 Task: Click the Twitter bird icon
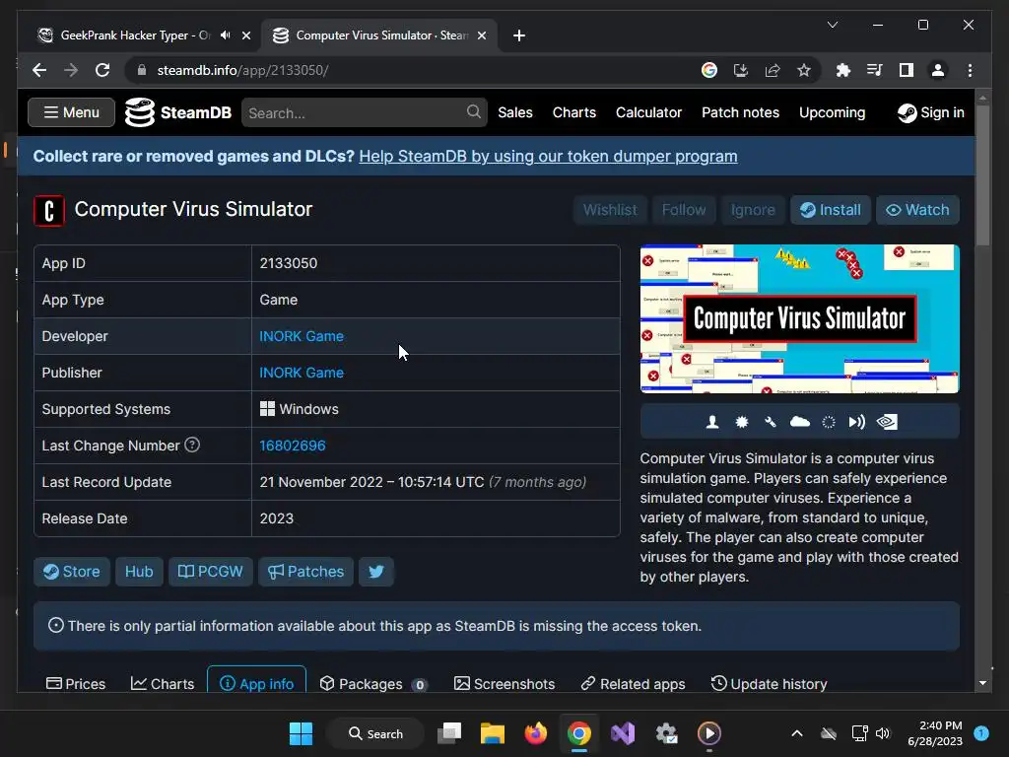pos(376,572)
